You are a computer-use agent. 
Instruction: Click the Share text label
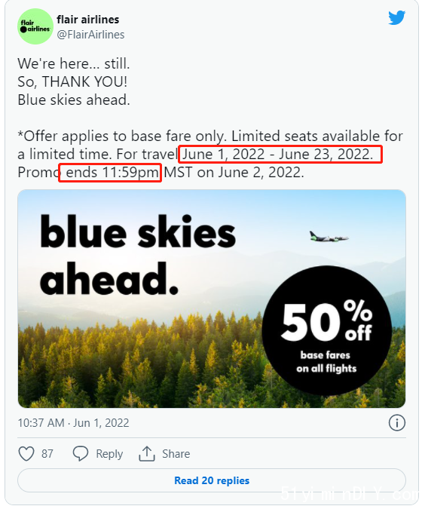point(176,454)
